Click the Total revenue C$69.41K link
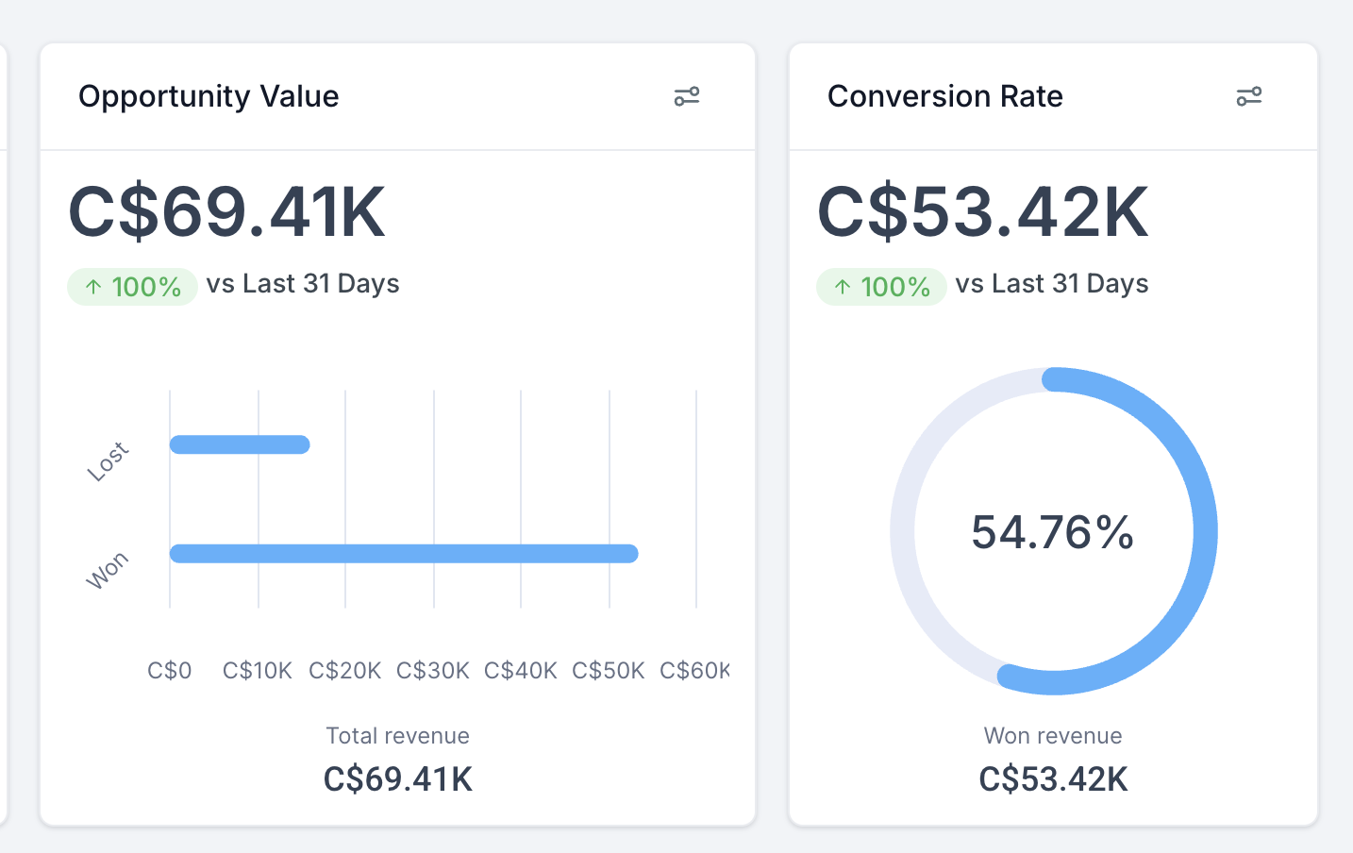 coord(397,778)
